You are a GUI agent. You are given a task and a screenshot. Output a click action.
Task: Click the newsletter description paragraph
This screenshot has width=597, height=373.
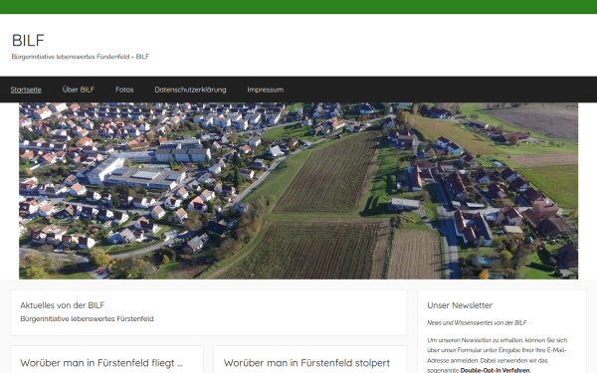point(497,355)
